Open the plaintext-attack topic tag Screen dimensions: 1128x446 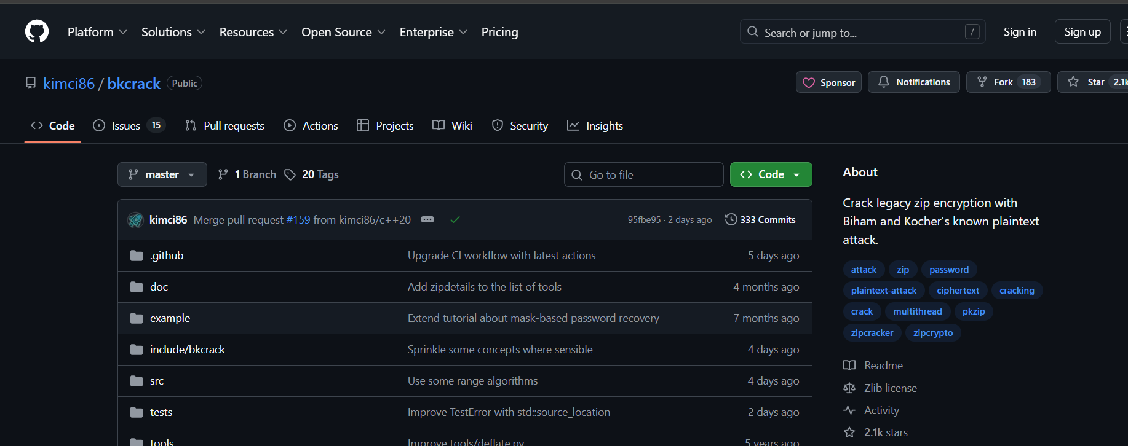tap(884, 291)
